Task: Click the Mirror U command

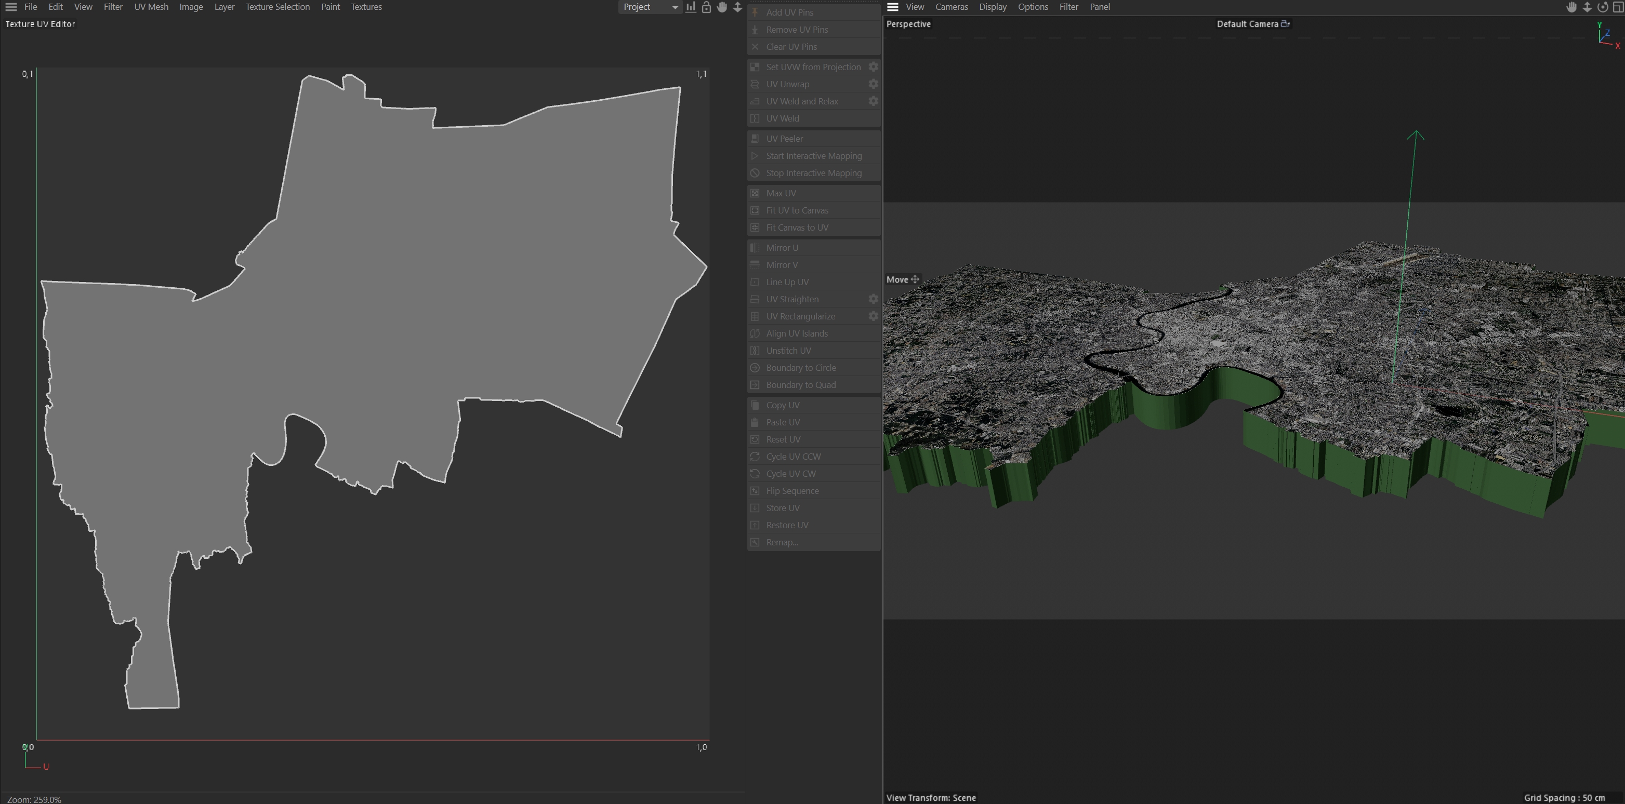Action: (782, 248)
